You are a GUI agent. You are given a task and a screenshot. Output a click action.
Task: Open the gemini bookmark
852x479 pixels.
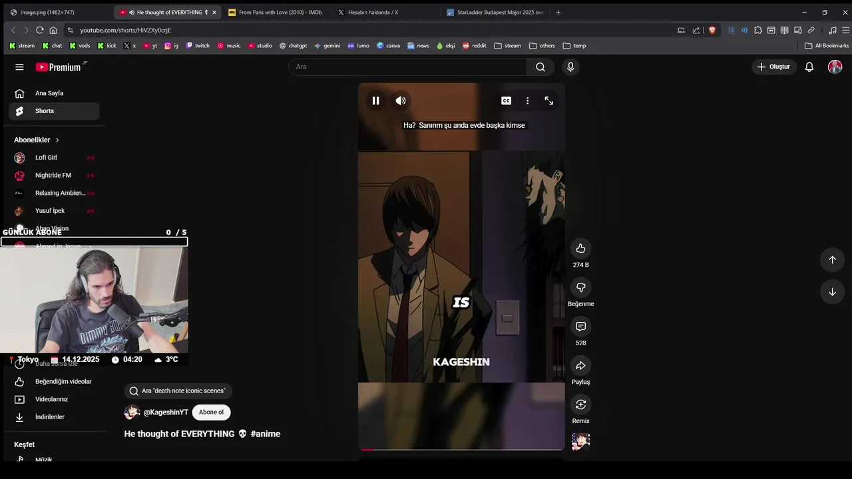point(327,46)
